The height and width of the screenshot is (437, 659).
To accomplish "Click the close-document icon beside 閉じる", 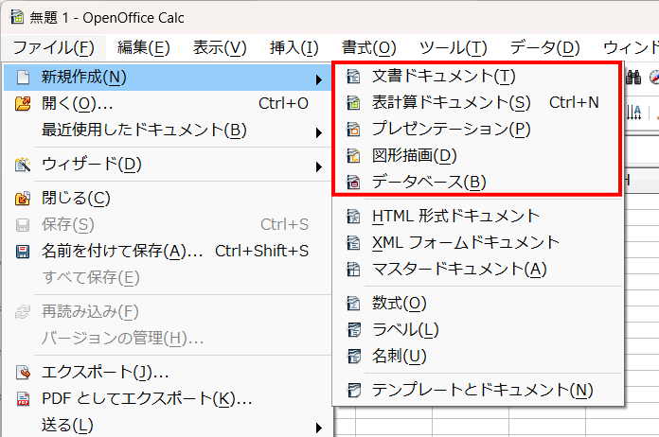I will coord(23,198).
